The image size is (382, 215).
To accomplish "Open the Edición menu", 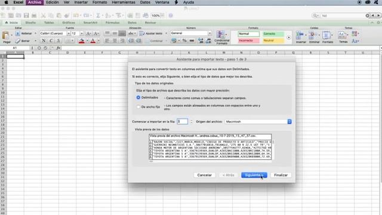I will [x=53, y=2].
